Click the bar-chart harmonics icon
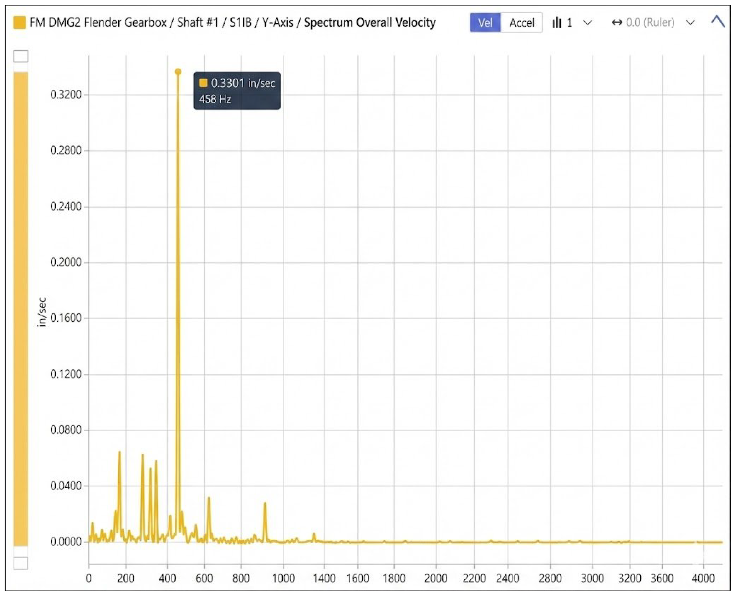Screen dimensions: 736x596 557,23
